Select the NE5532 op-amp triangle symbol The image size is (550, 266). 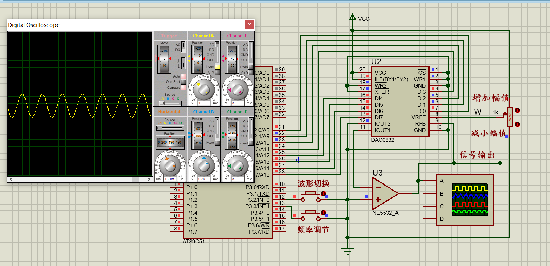pos(385,193)
